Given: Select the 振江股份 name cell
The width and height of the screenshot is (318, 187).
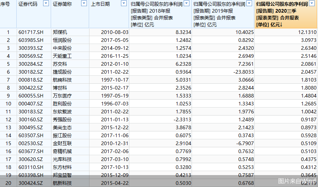Looking at the screenshot, I should click(x=62, y=135).
